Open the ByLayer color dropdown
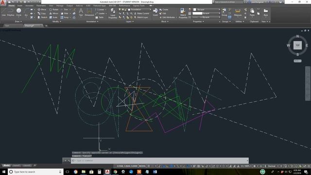 (207, 10)
